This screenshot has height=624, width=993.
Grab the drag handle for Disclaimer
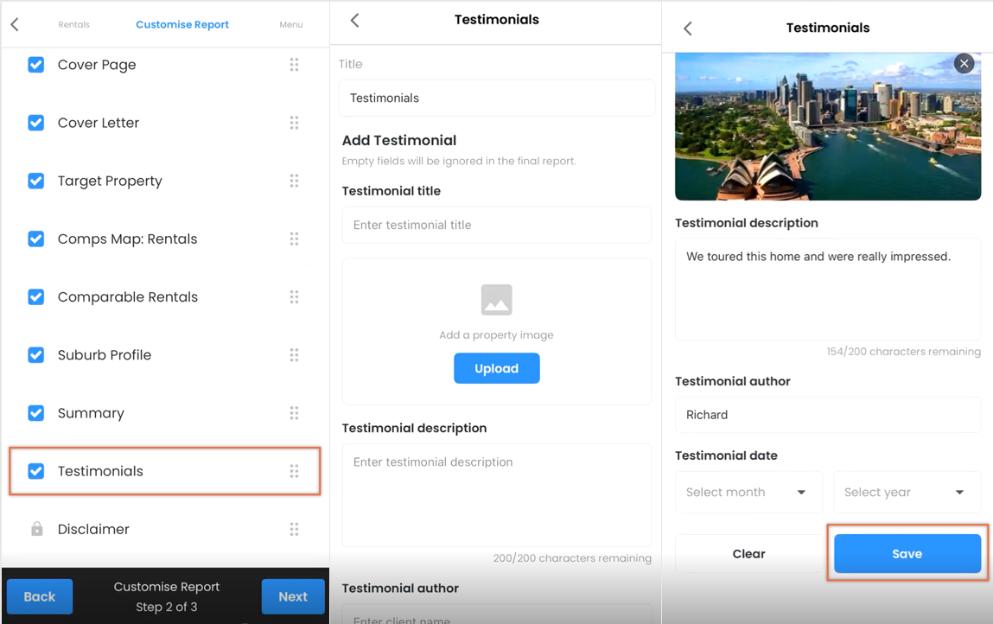coord(294,529)
